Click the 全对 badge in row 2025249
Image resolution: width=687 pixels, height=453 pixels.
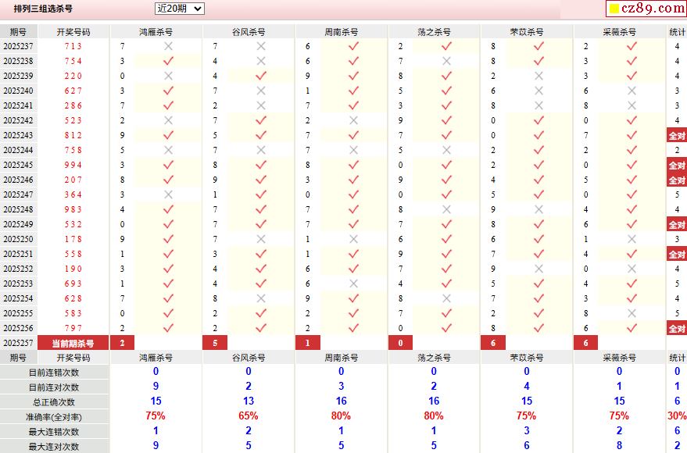pos(677,225)
